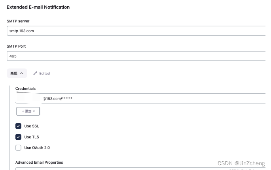Click the checkmark icon for Use SSL

(x=18, y=126)
